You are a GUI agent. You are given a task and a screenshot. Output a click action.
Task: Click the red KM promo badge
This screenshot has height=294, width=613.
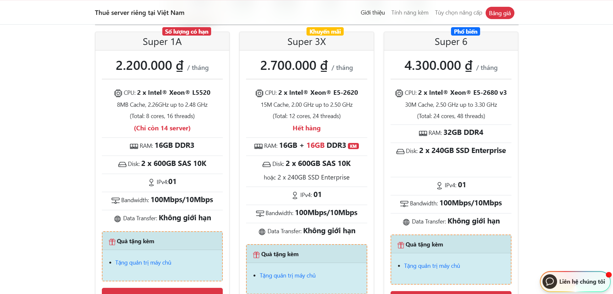(353, 146)
